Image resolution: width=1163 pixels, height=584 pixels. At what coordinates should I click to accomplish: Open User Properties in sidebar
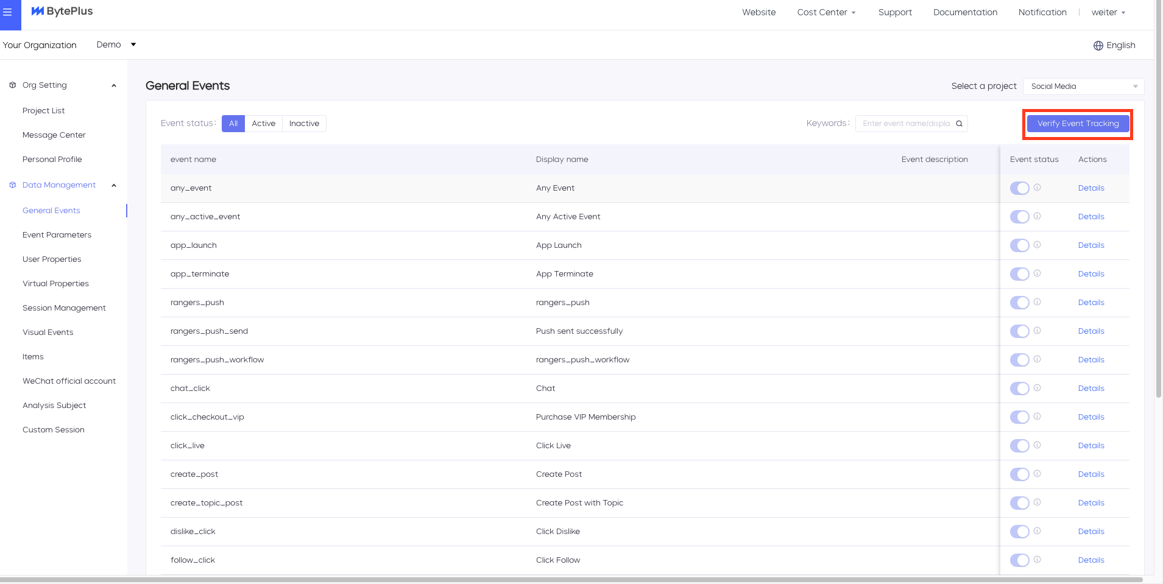coord(52,259)
